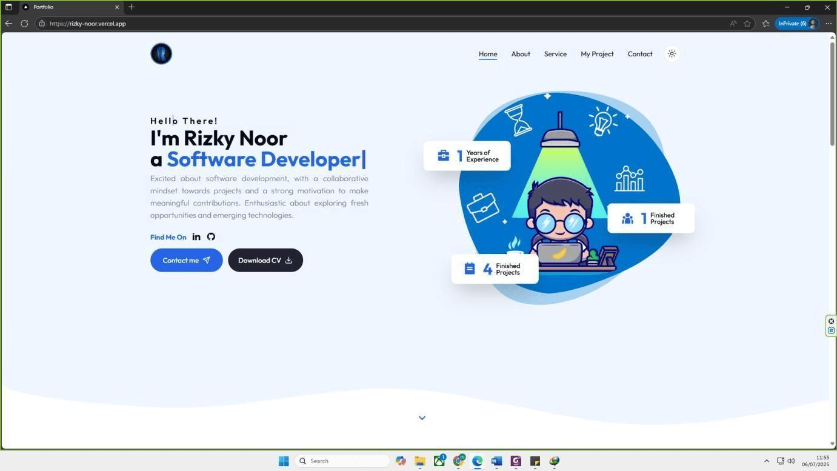The height and width of the screenshot is (471, 837).
Task: Switch to Edge in the taskbar
Action: click(x=478, y=461)
